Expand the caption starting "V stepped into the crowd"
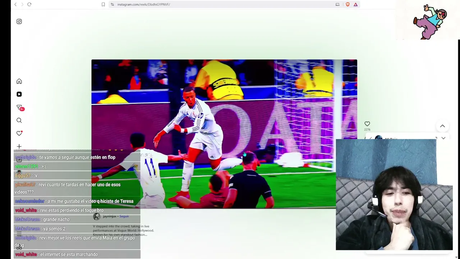Viewport: 460px width, 259px height. (123, 231)
